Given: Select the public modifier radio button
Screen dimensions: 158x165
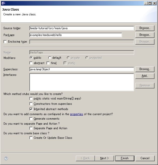Looking at the screenshot, I should click(31, 58).
